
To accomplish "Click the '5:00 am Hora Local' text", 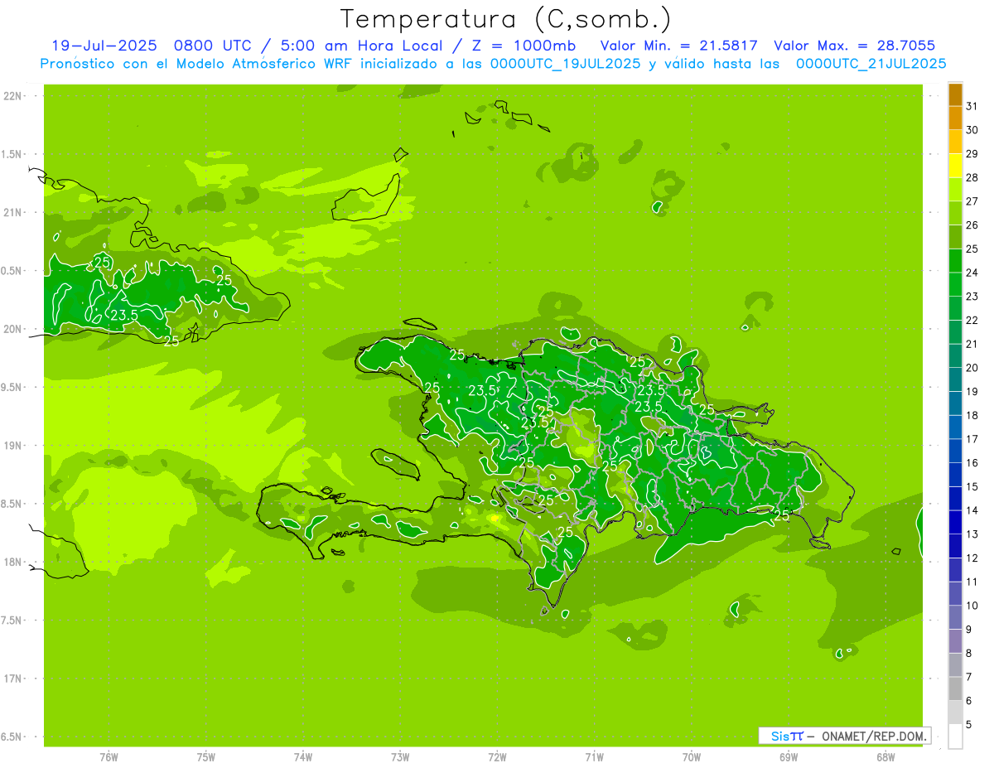I will 364,46.
